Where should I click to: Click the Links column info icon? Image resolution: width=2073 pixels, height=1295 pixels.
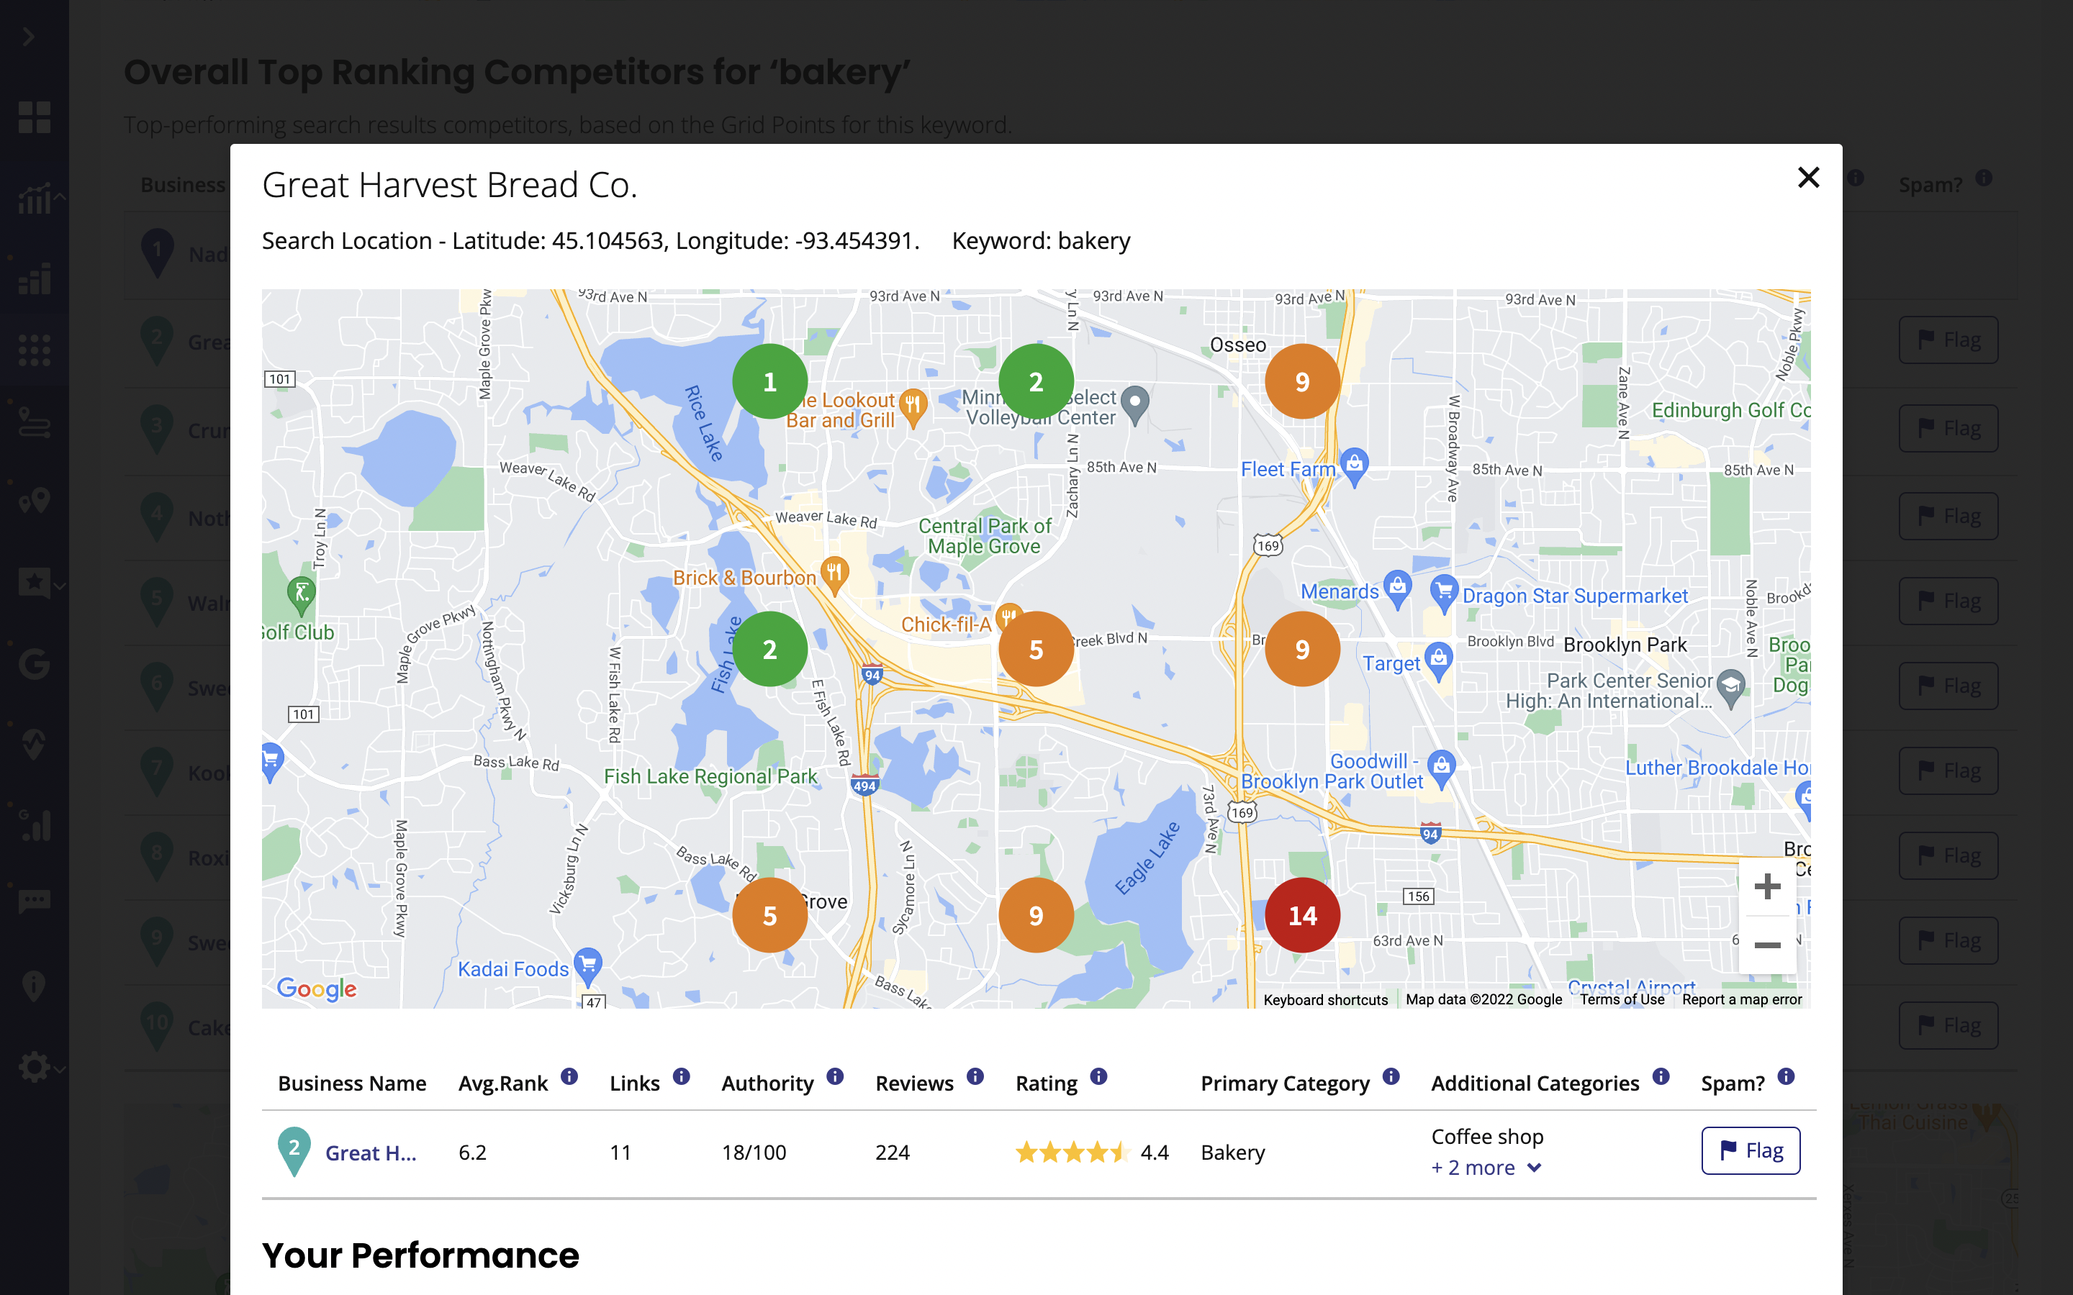click(681, 1076)
